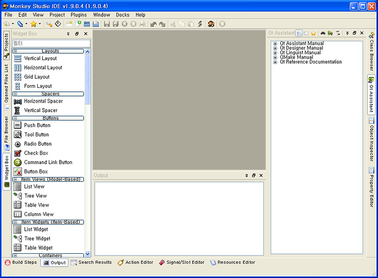Switch to Search Results tab
The width and height of the screenshot is (378, 278).
(x=91, y=262)
